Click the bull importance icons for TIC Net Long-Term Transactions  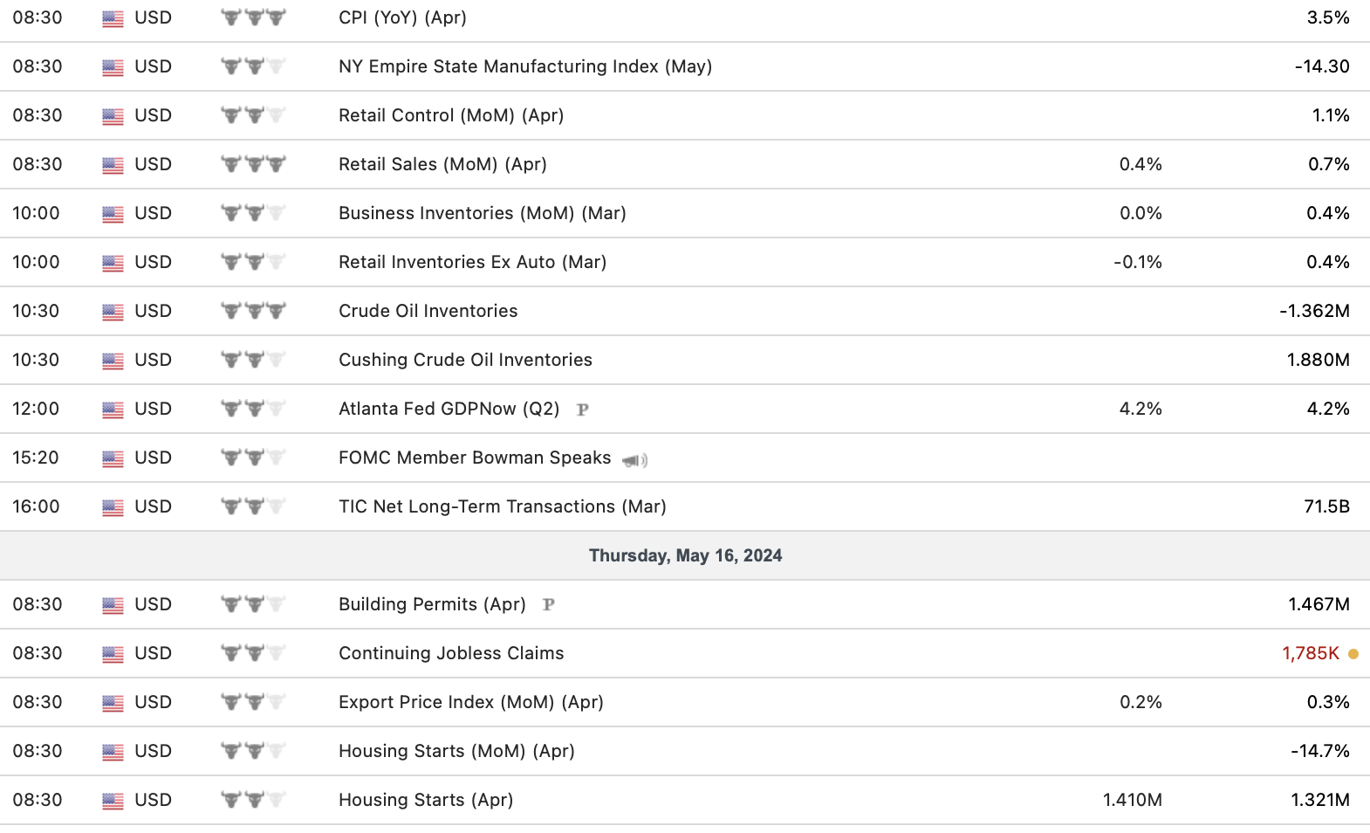click(253, 506)
